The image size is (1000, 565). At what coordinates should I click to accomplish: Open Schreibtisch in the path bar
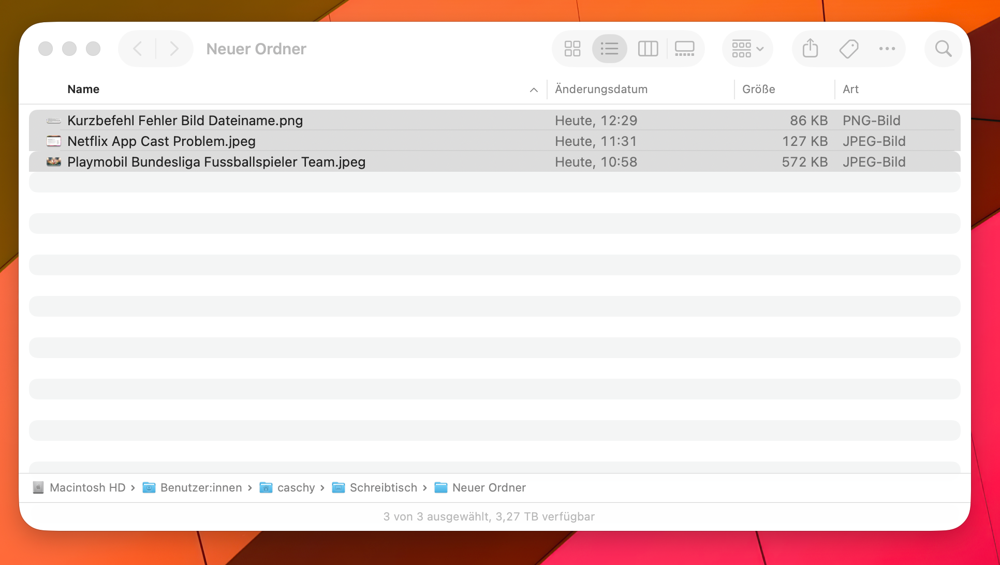coord(383,487)
